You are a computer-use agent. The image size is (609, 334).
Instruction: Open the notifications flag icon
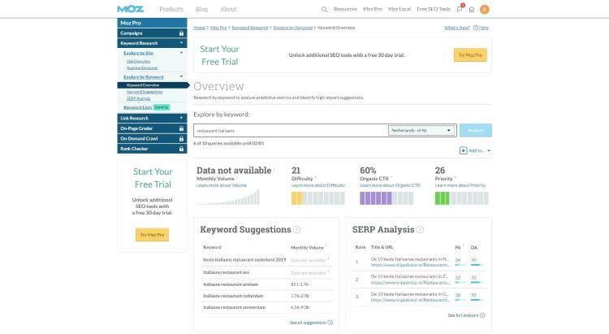pyautogui.click(x=460, y=9)
